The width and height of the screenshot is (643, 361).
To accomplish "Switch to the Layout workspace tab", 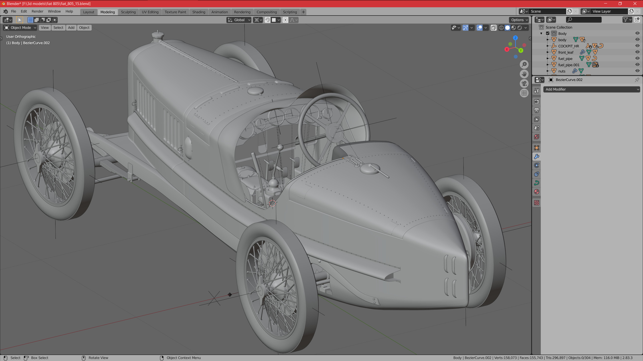I will (88, 12).
